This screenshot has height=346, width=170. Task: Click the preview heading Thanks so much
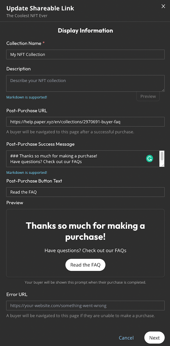tap(85, 231)
